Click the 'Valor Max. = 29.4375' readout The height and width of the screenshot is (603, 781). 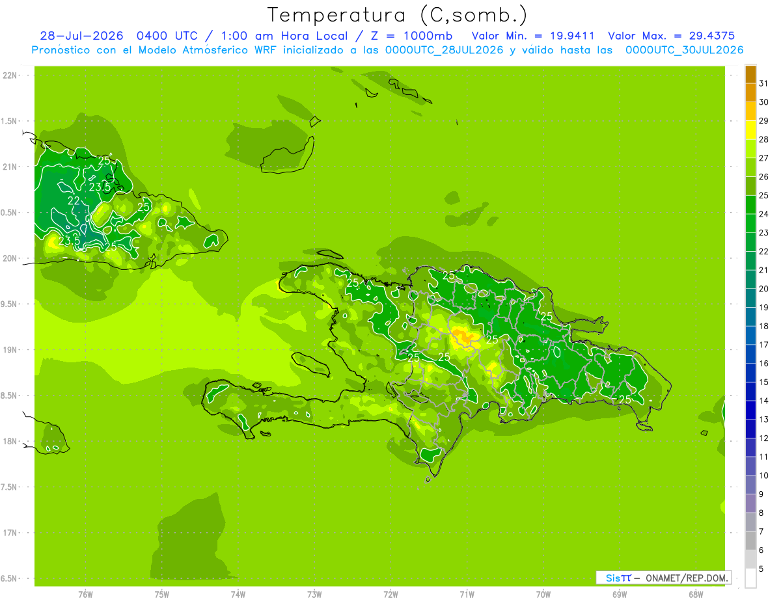(x=672, y=36)
